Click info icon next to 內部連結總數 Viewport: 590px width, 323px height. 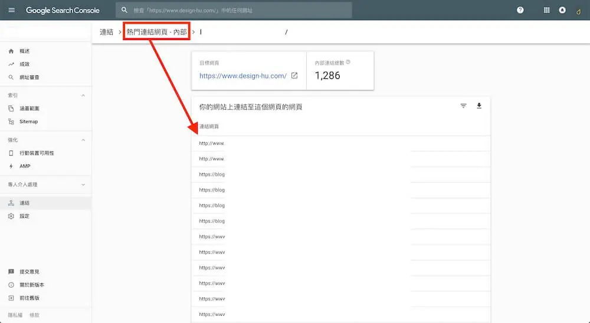pyautogui.click(x=348, y=62)
